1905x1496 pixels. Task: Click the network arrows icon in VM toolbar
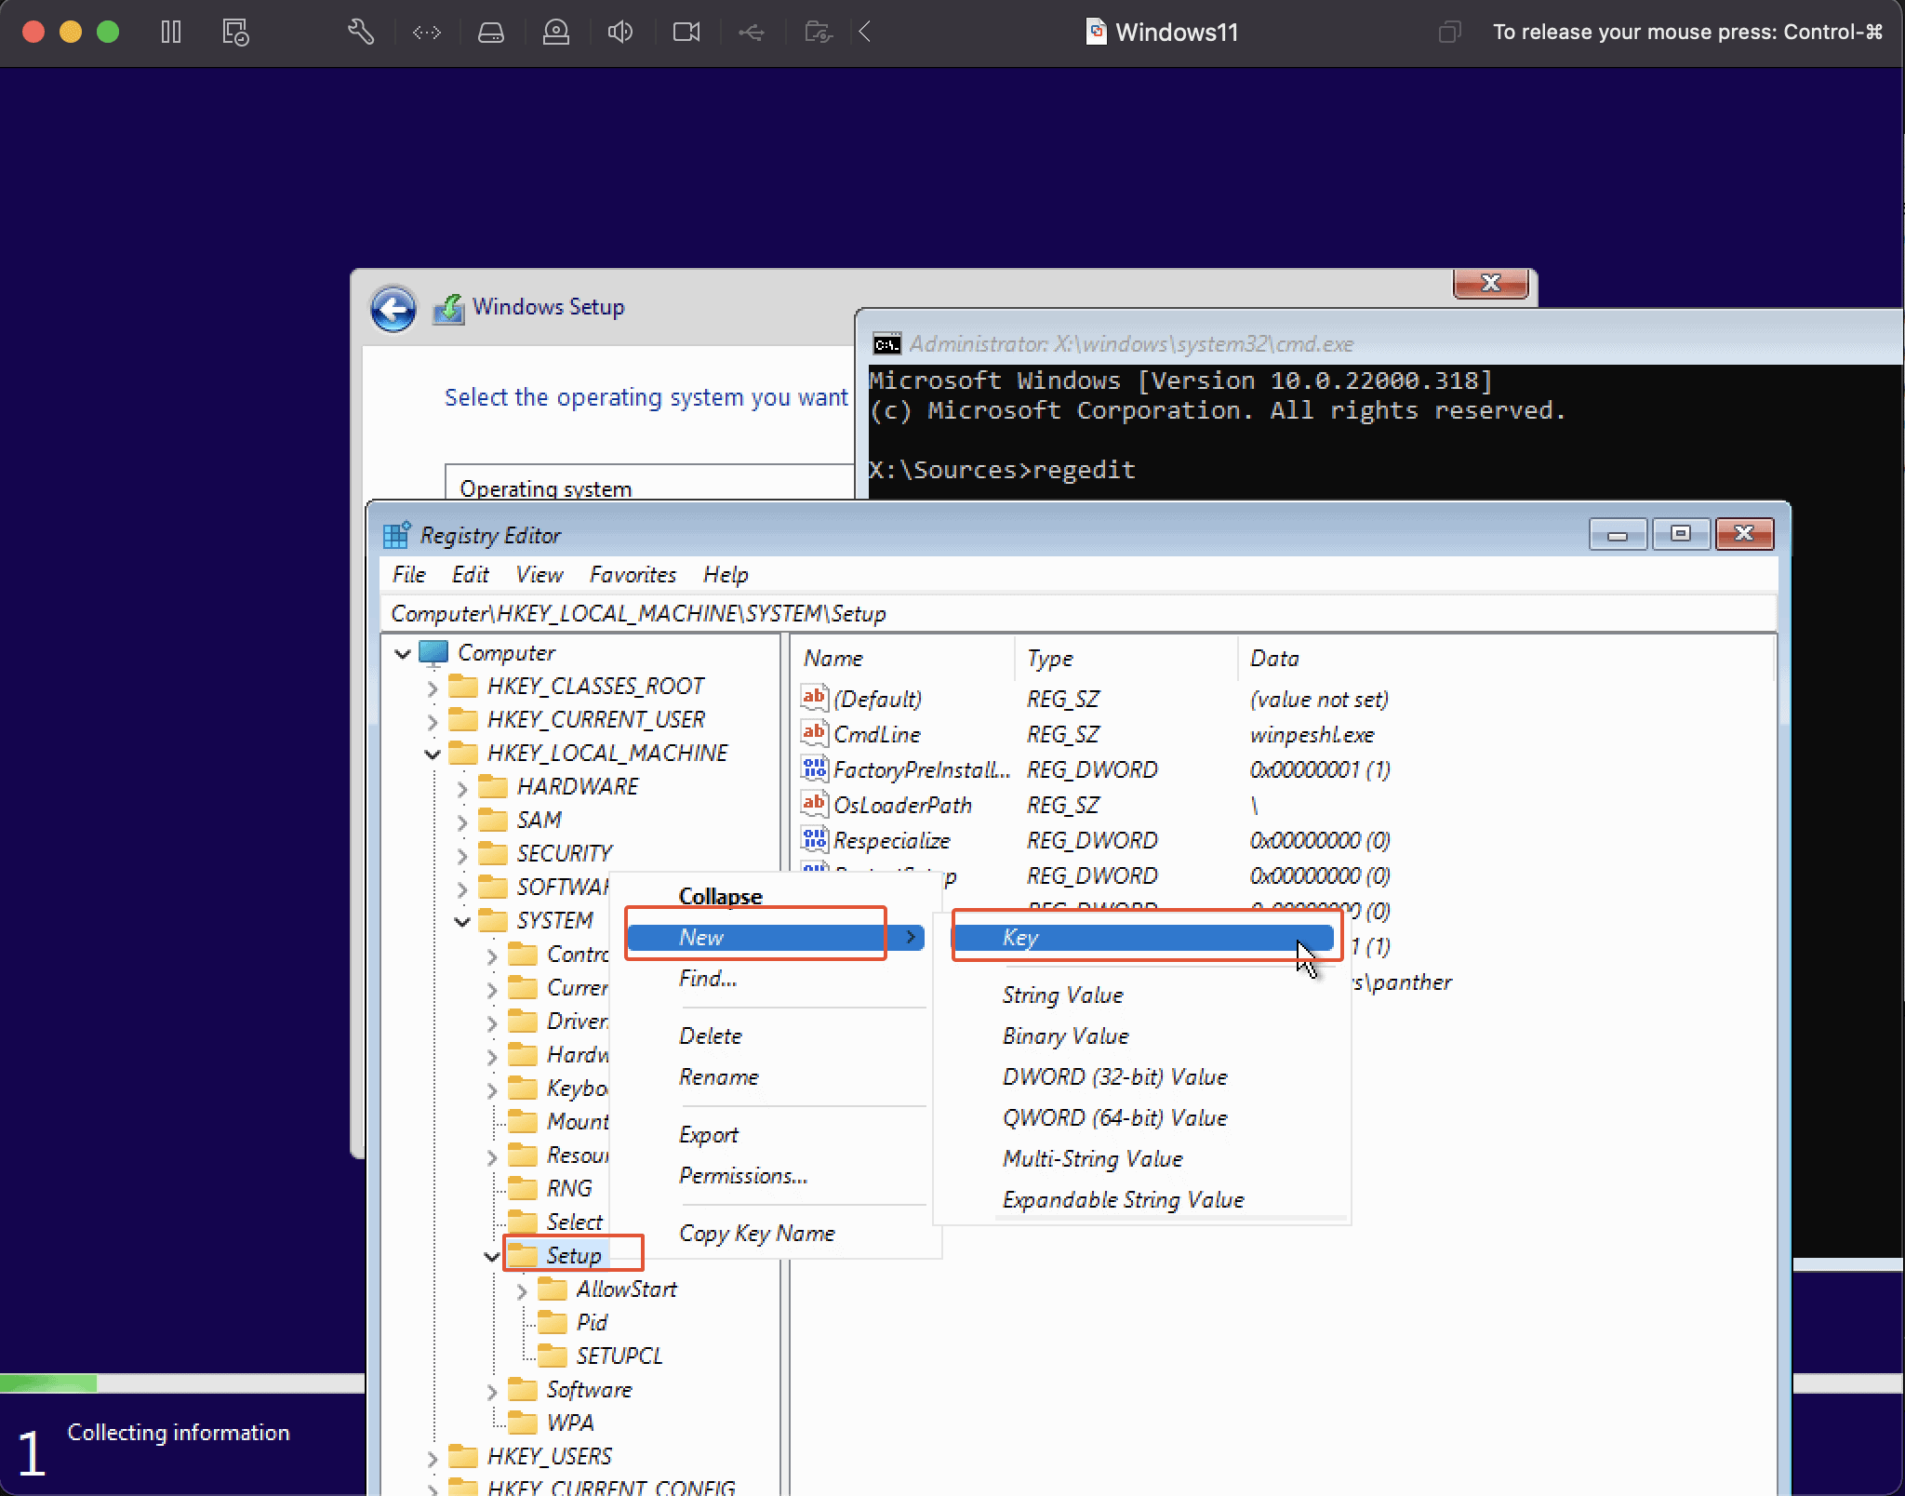coord(426,33)
